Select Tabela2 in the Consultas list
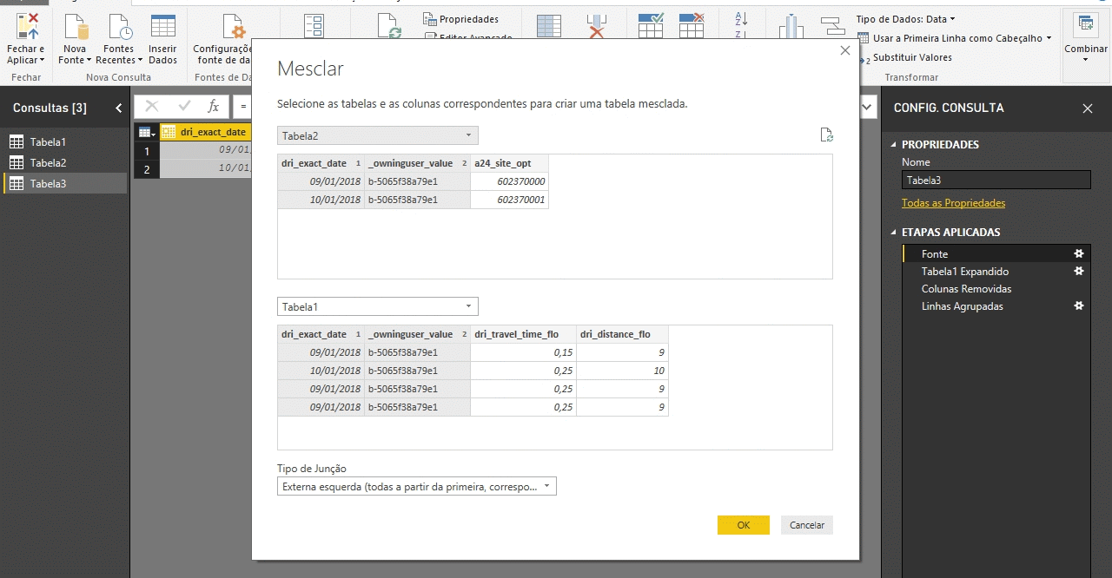 click(65, 162)
